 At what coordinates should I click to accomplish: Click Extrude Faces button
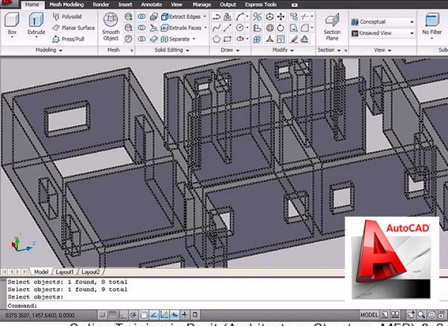(x=181, y=28)
